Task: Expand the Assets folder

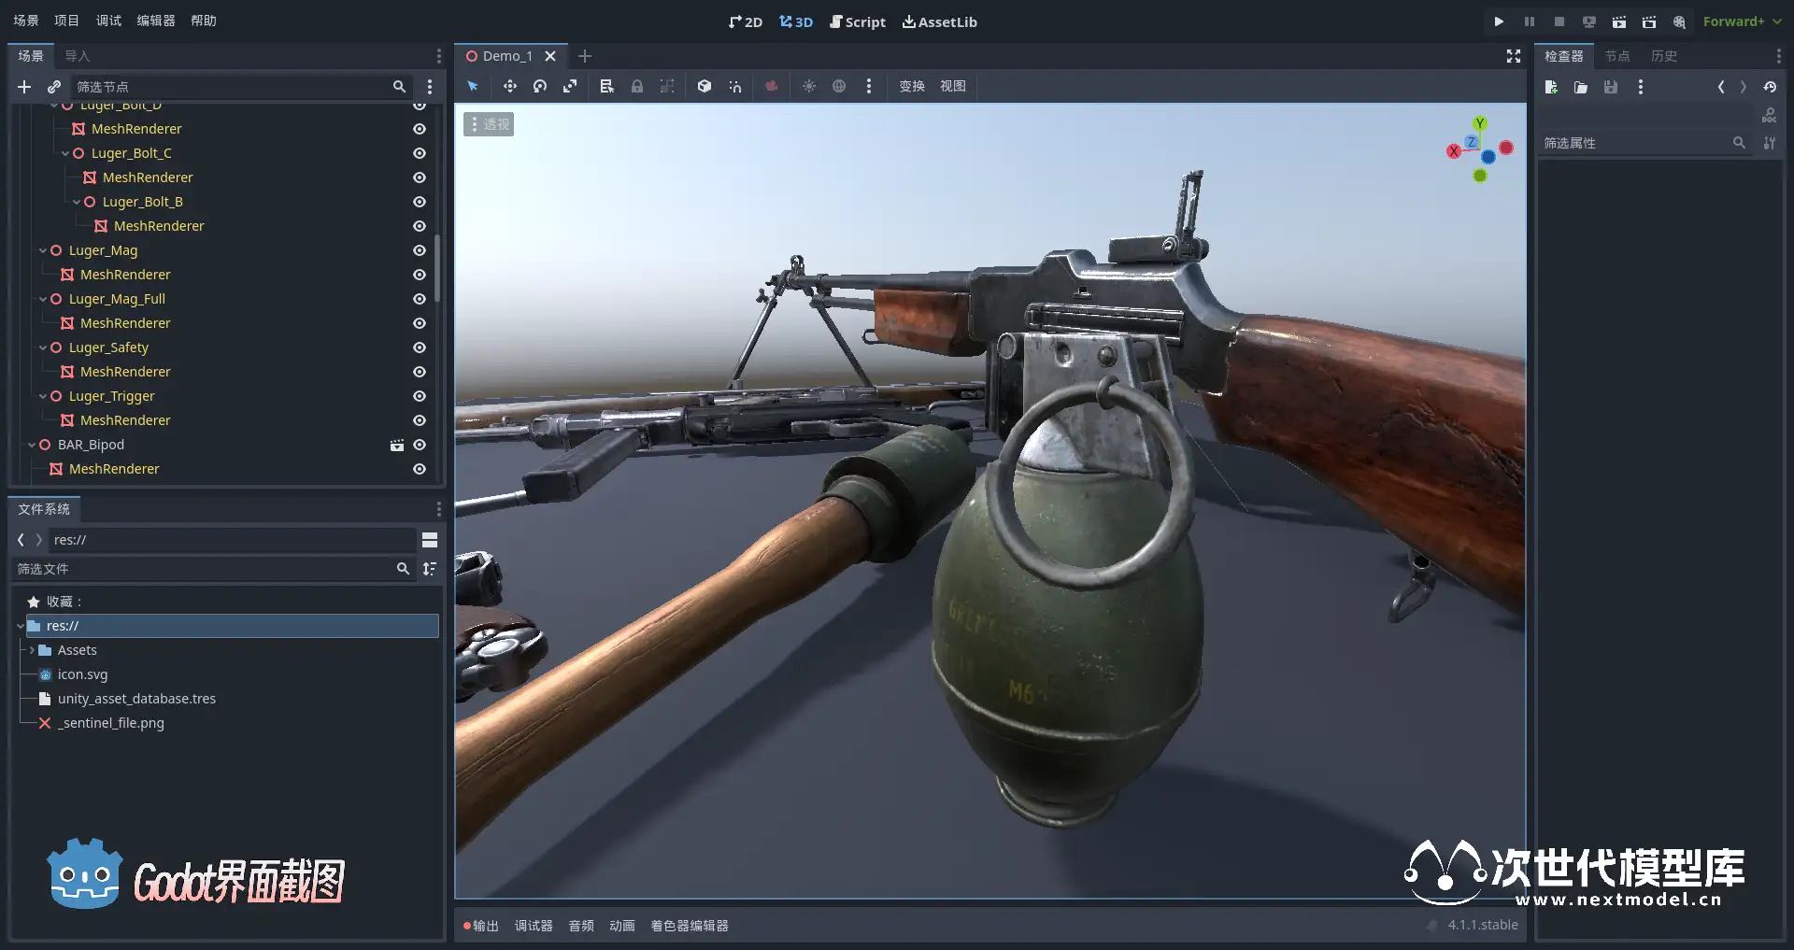Action: (x=32, y=650)
